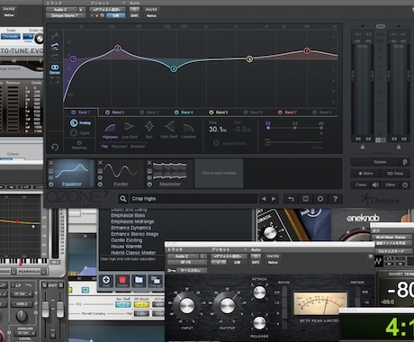Click the key input icon in BF-76 window
This screenshot has height=342, width=414.
(171, 271)
